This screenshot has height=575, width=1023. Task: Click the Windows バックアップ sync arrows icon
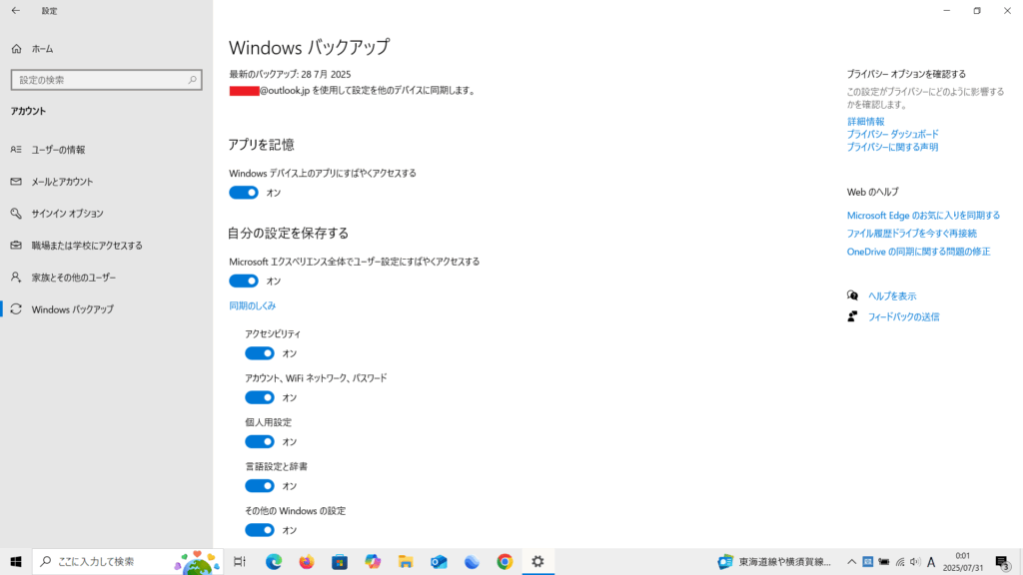(16, 309)
